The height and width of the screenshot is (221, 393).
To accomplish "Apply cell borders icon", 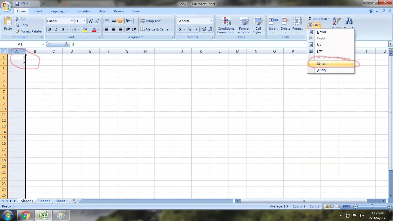I will click(x=74, y=29).
